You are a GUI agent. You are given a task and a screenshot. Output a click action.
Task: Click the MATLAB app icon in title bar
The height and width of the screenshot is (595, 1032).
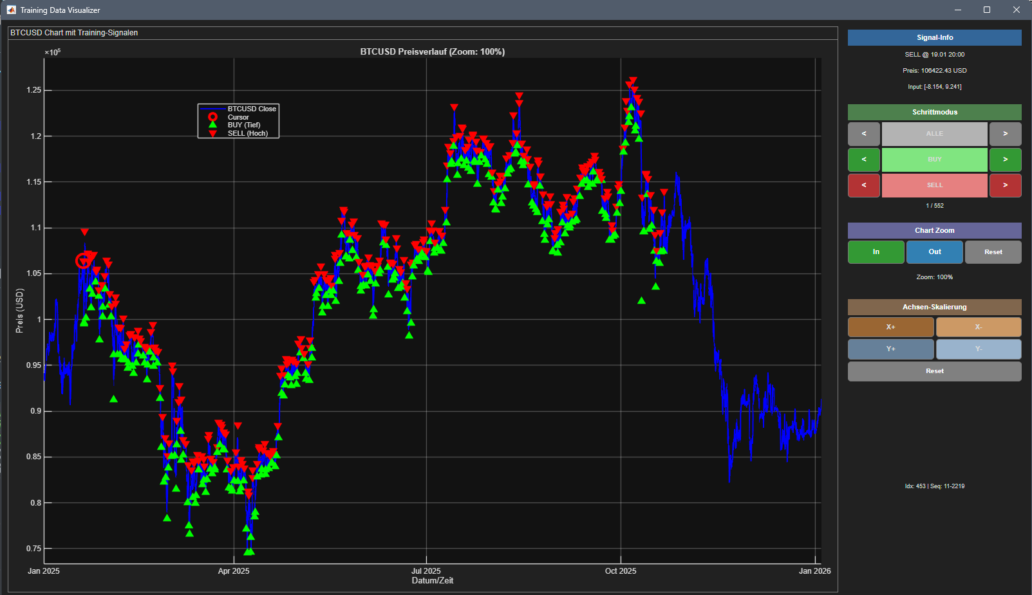click(11, 10)
